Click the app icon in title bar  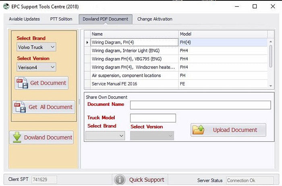7,6
